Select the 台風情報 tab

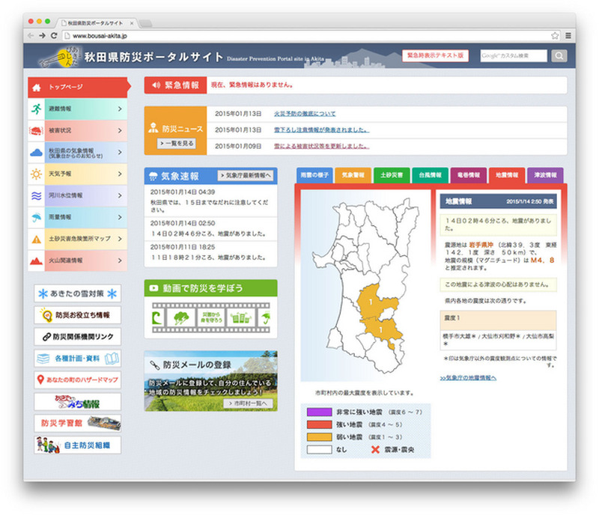(x=431, y=174)
